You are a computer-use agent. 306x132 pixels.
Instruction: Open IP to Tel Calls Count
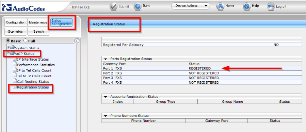tap(34, 70)
